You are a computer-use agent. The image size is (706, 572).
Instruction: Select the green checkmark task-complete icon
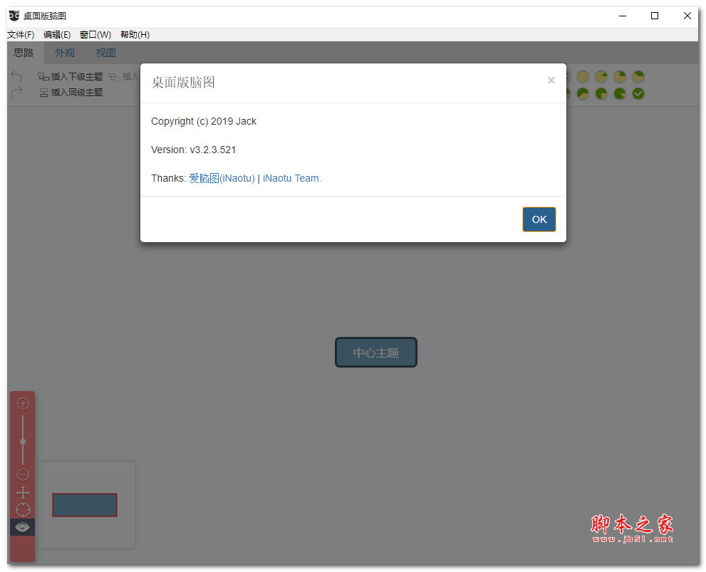click(x=638, y=93)
